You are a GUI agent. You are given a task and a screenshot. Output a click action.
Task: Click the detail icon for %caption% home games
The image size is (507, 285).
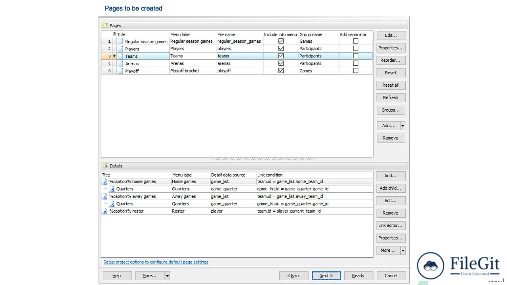tap(105, 182)
